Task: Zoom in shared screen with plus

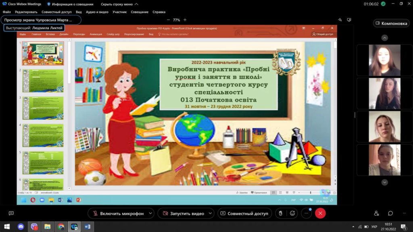Action: pyautogui.click(x=185, y=20)
